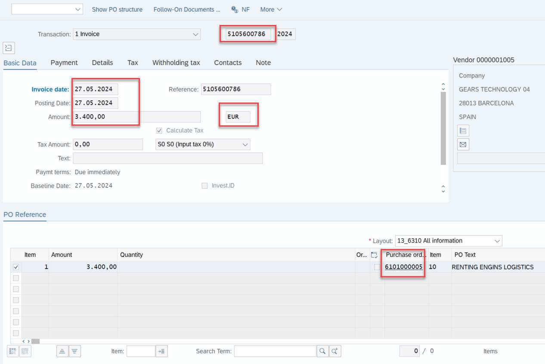Viewport: 545px width, 364px height.
Task: Open the More menu
Action: pyautogui.click(x=270, y=9)
